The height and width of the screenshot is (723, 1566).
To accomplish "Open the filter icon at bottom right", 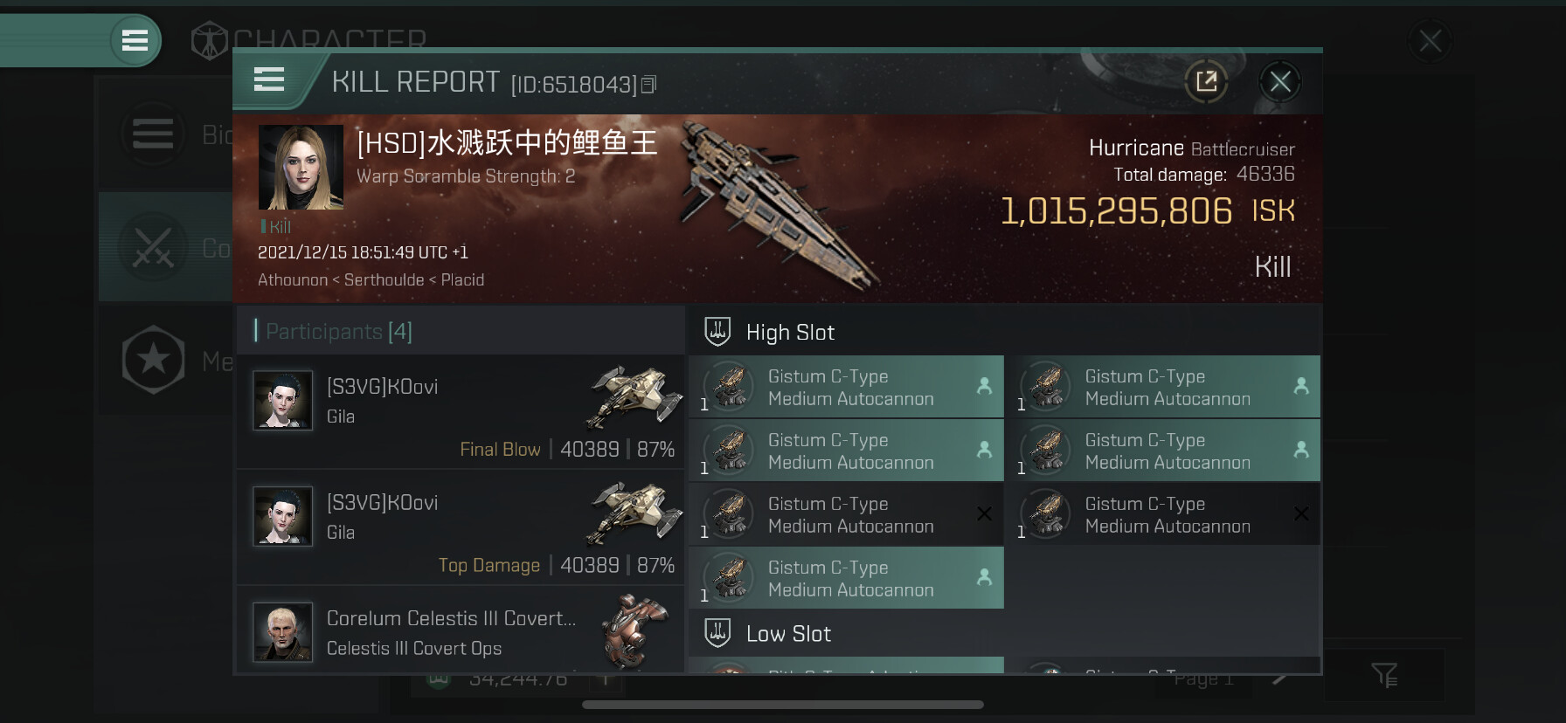I will point(1384,674).
